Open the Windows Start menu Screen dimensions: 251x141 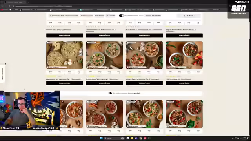click(x=101, y=138)
